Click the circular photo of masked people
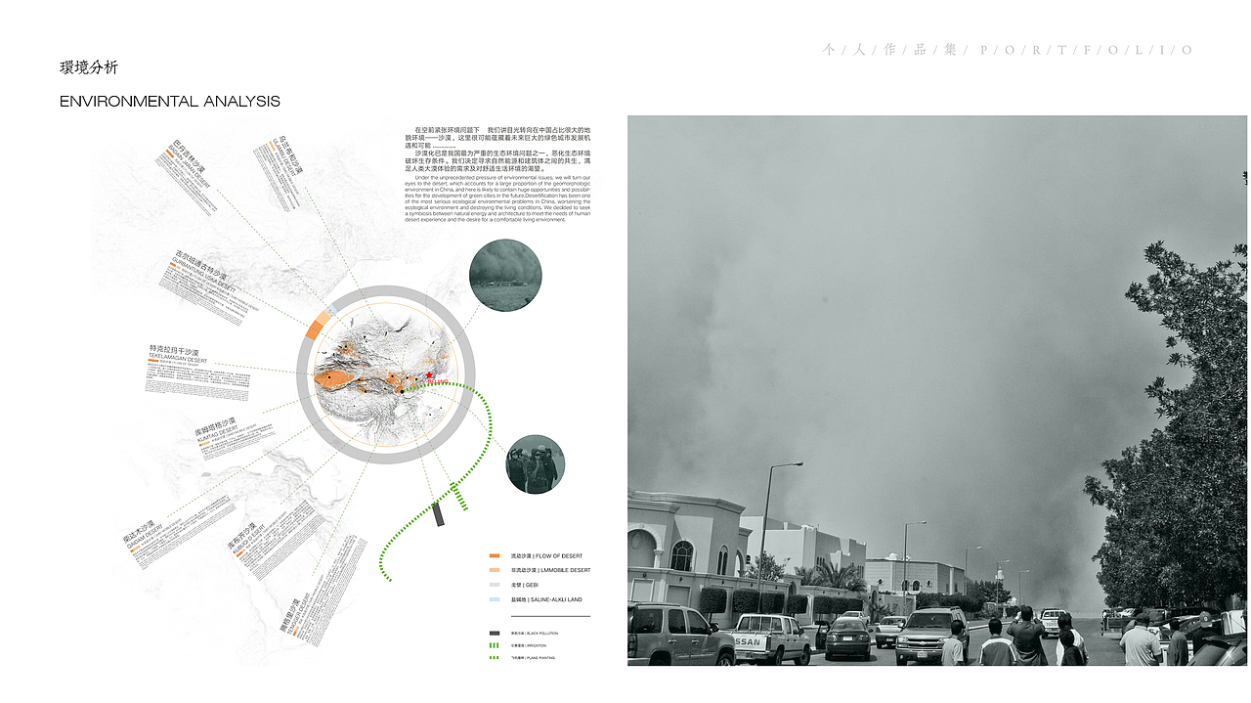Screen dimensions: 1251x703 [536, 464]
